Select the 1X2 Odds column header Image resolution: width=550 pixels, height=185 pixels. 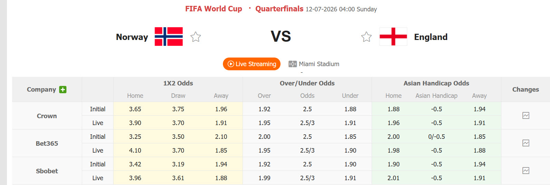[178, 83]
